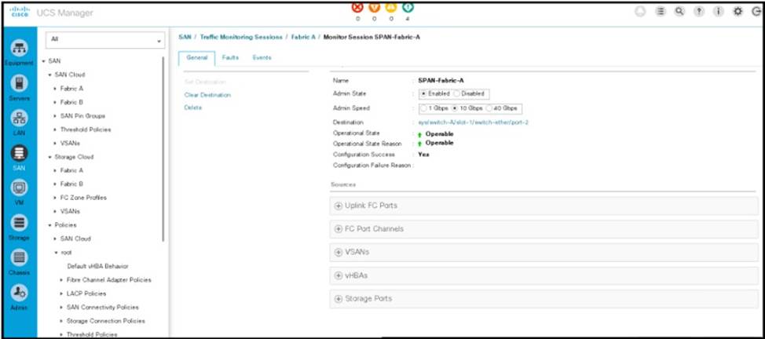Open the destination port-2 link
This screenshot has width=765, height=339.
(461, 122)
